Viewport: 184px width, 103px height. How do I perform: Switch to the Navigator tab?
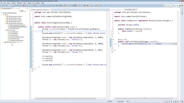[17, 9]
